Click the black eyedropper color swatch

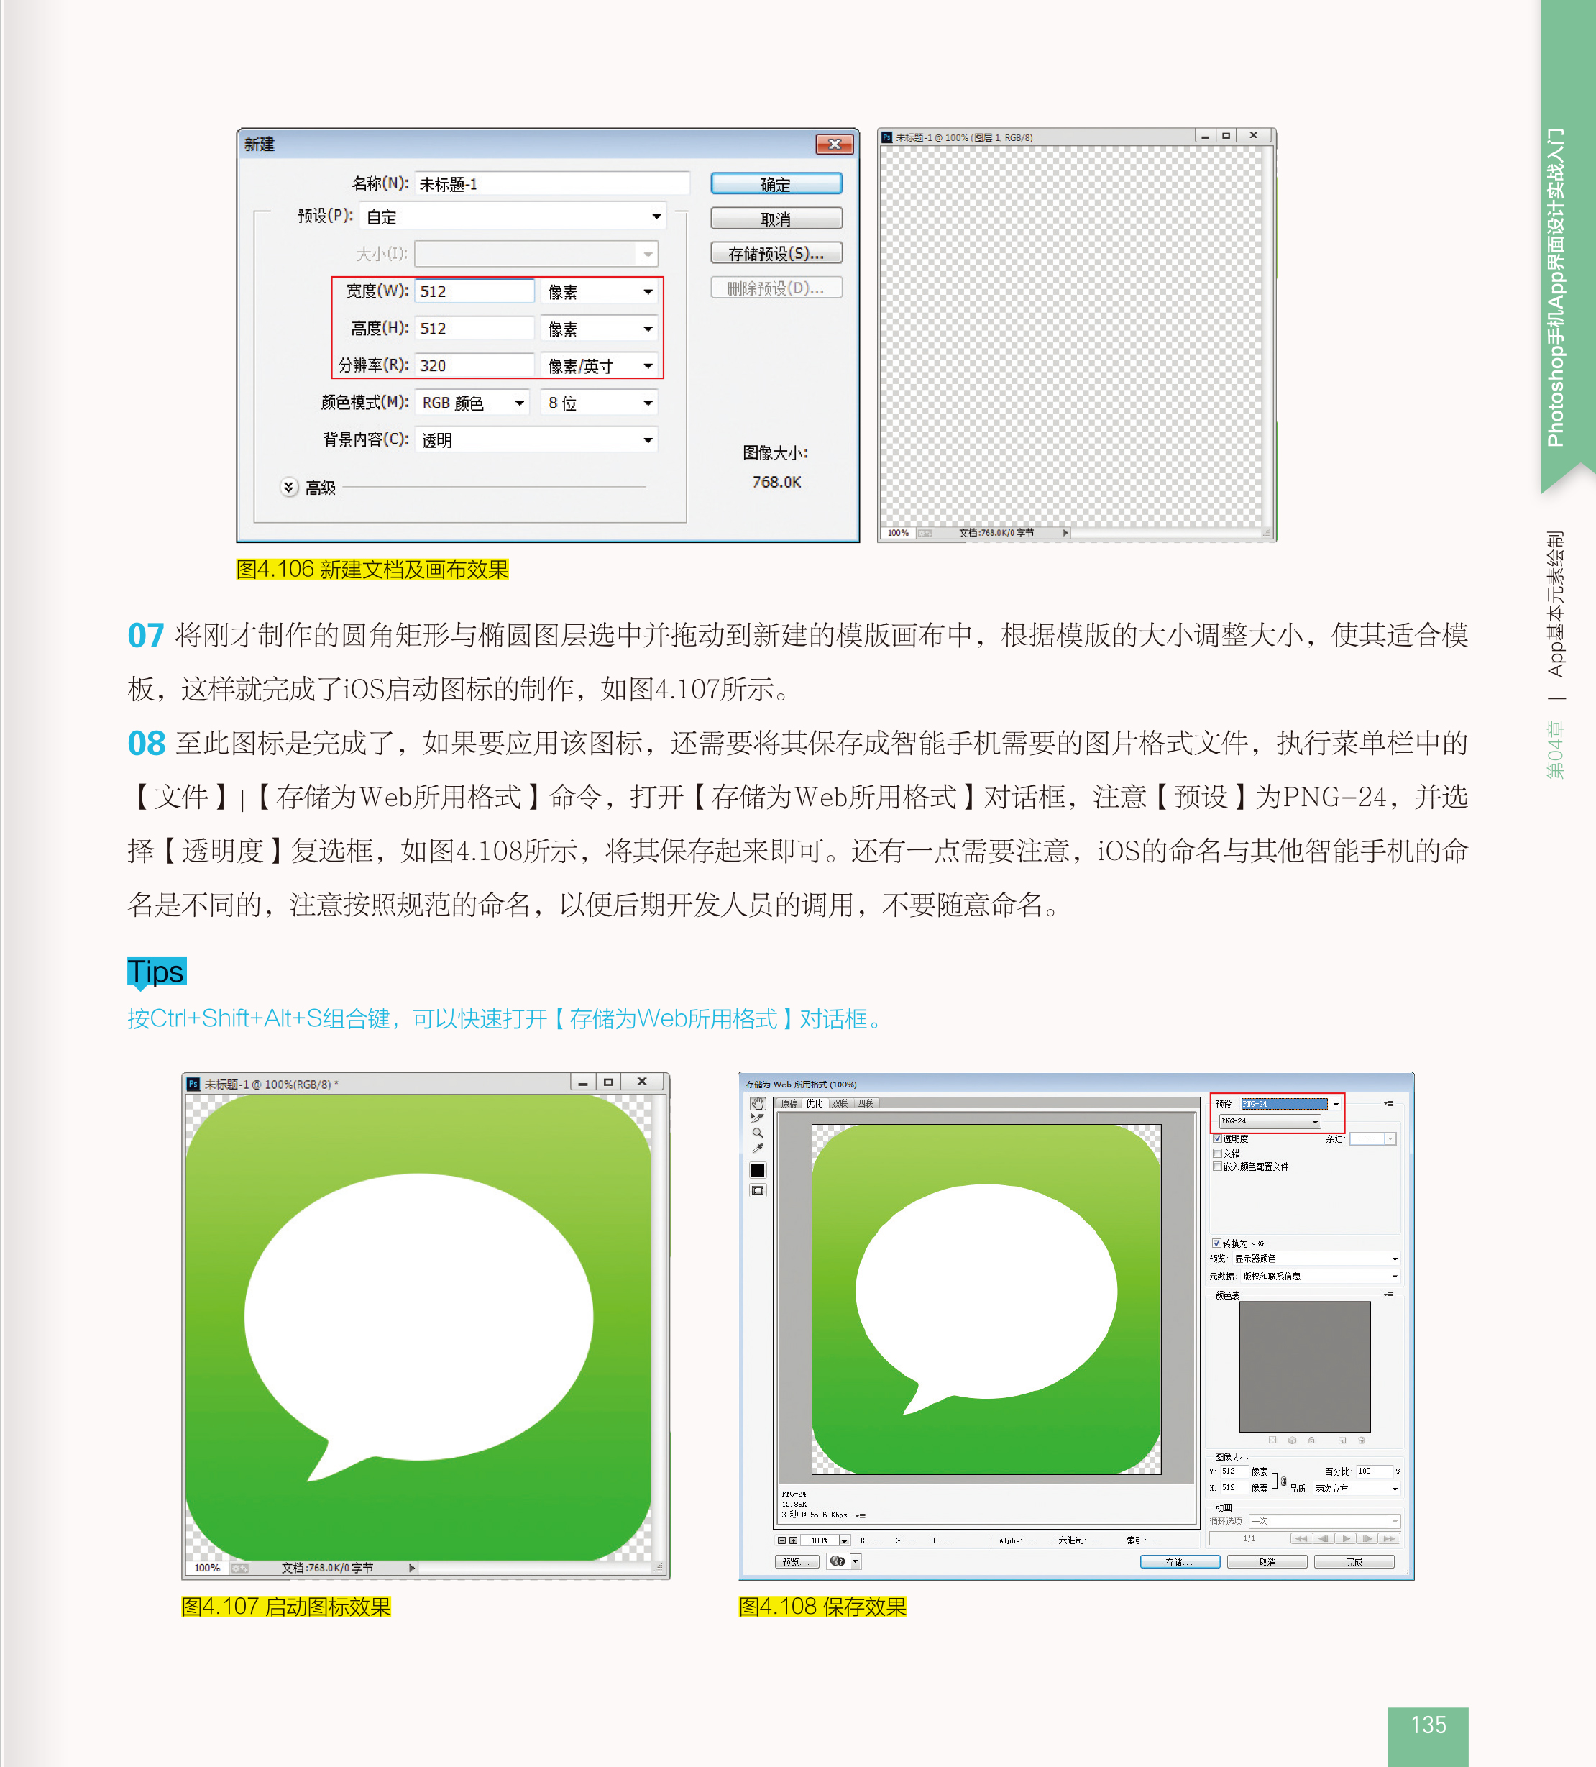[x=758, y=1170]
